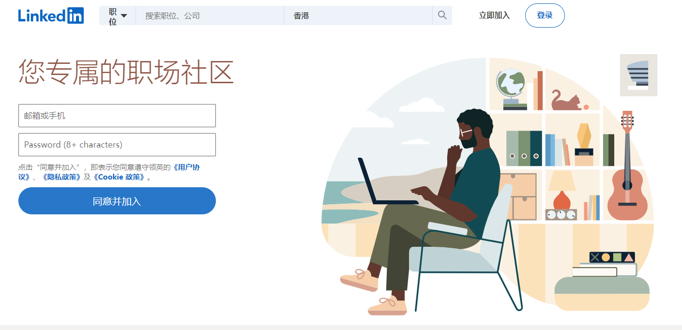Viewport: 682px width, 330px height.
Task: Focus the 搜索职位、公司 search field
Action: (210, 15)
